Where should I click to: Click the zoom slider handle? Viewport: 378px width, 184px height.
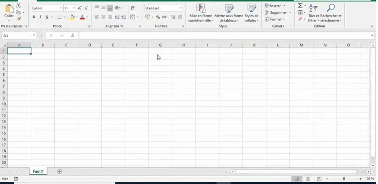[344, 179]
